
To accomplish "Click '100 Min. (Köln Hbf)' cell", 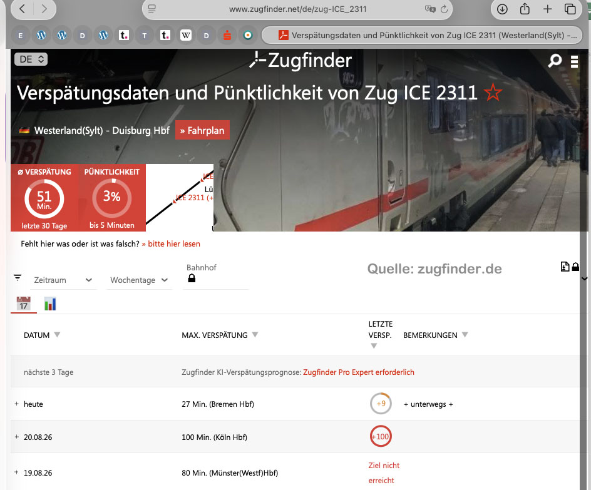I will pyautogui.click(x=215, y=437).
